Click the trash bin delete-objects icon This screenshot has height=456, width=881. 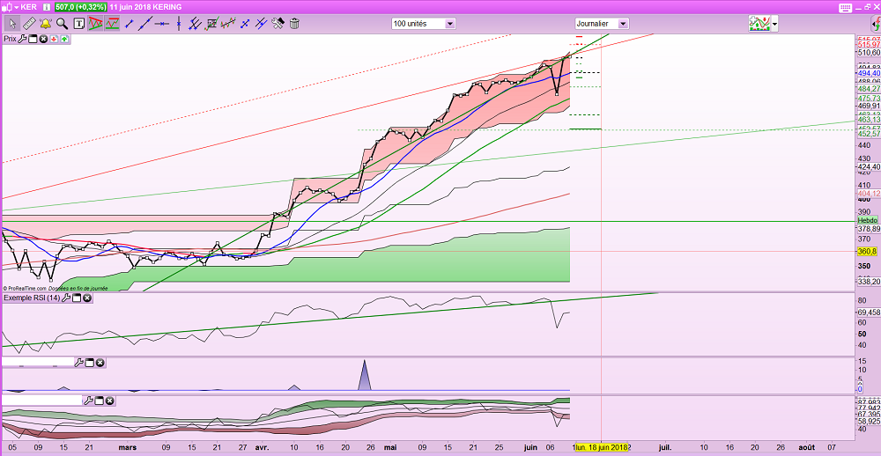pyautogui.click(x=294, y=24)
